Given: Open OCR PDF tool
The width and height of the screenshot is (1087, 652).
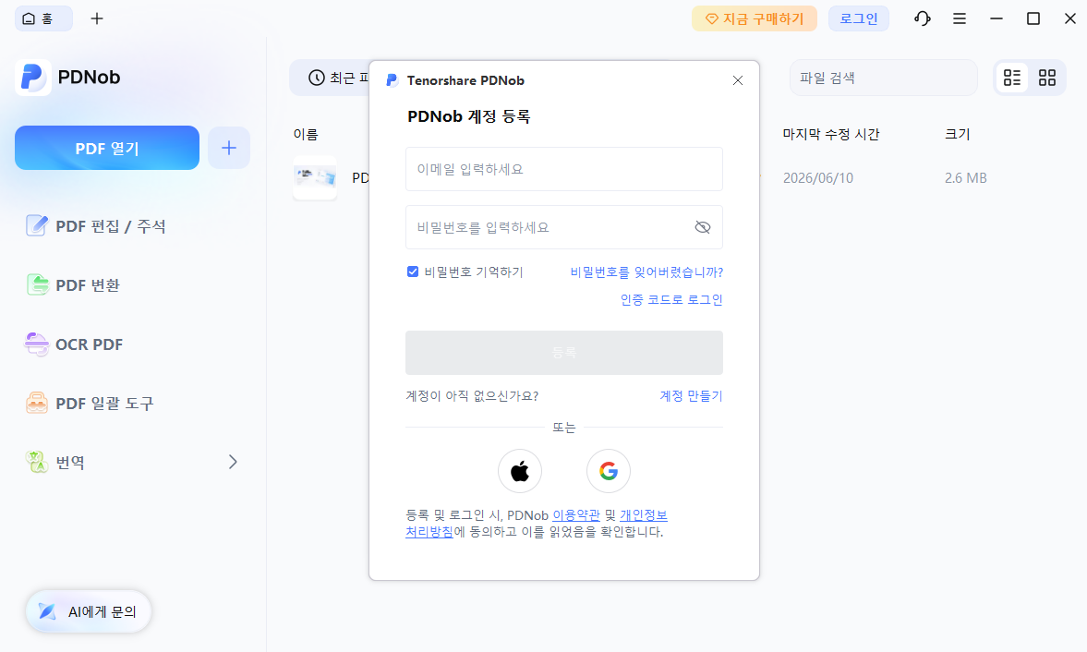Looking at the screenshot, I should point(74,344).
